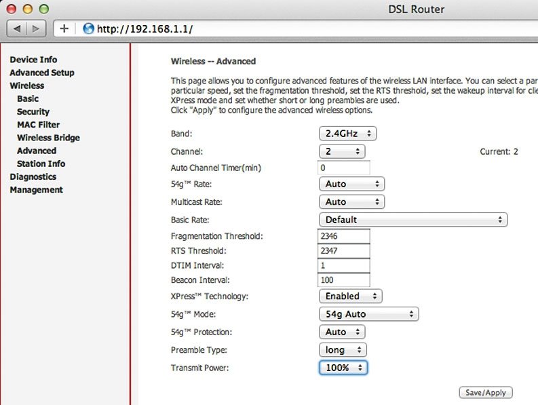Click the red close window button
Screen dimensions: 538x405
click(12, 9)
